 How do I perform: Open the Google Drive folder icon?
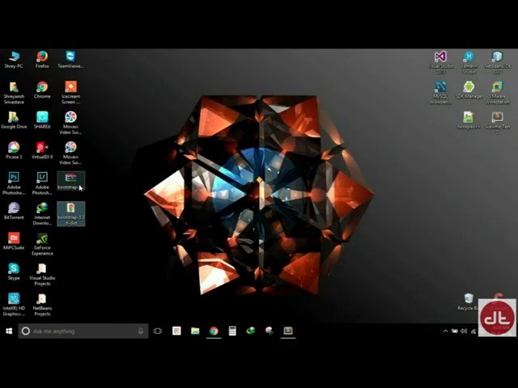14,120
